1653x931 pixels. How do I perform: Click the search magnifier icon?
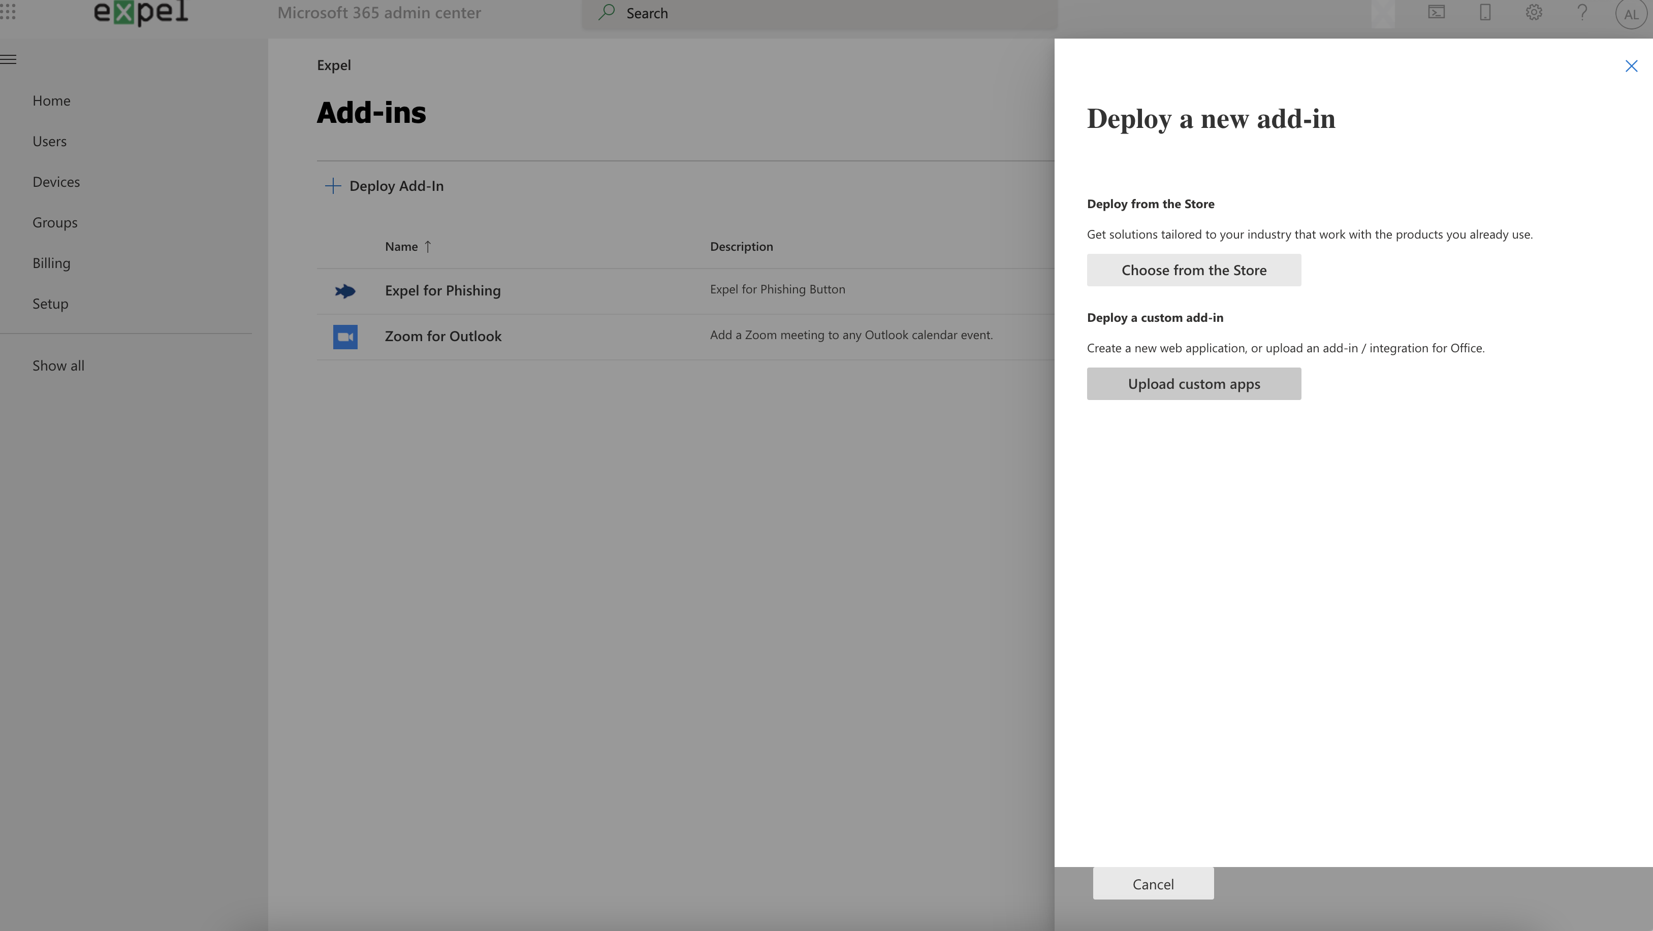click(x=607, y=12)
